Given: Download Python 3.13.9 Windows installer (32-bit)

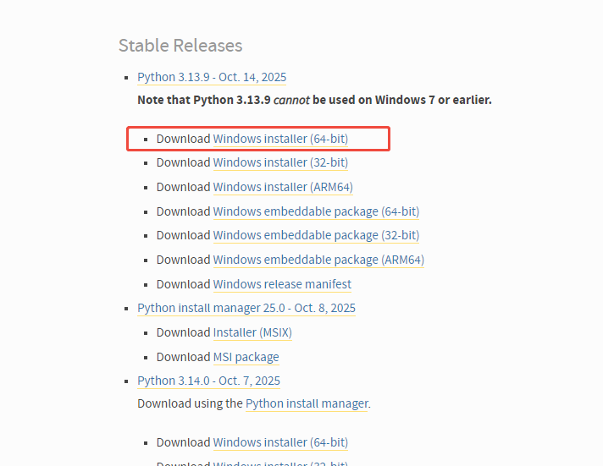Looking at the screenshot, I should pos(280,162).
